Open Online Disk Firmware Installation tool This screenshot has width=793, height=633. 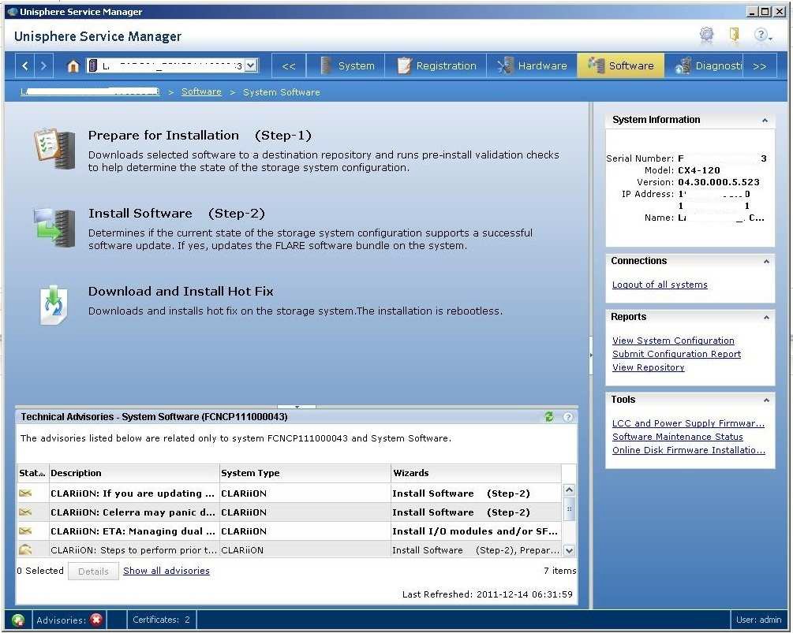tap(689, 450)
